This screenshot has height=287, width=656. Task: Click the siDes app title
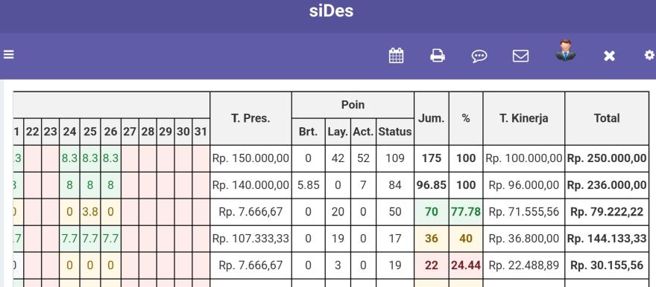click(331, 11)
